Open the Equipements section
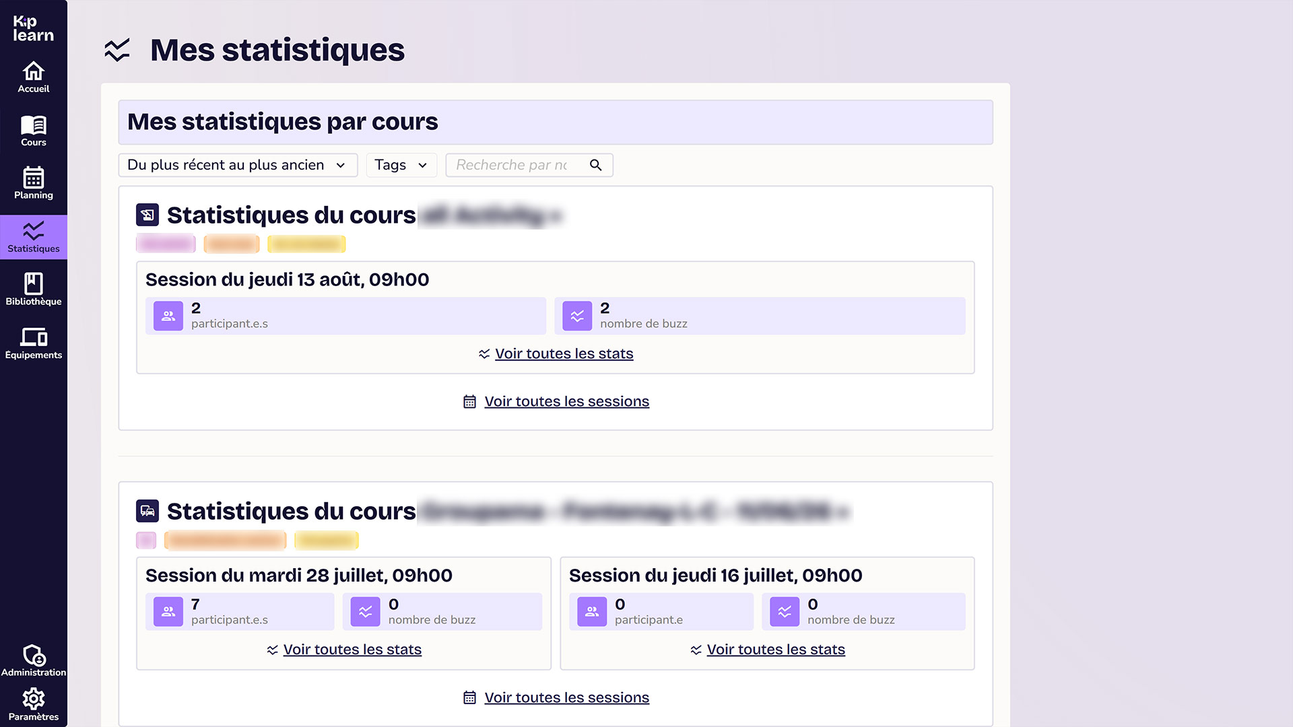 34,343
